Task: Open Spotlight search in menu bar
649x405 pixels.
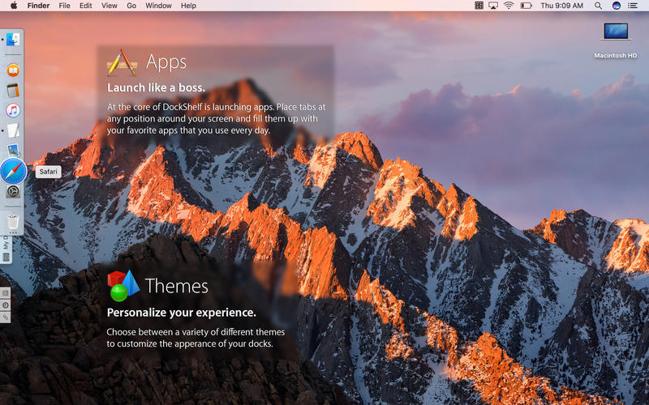Action: tap(598, 6)
